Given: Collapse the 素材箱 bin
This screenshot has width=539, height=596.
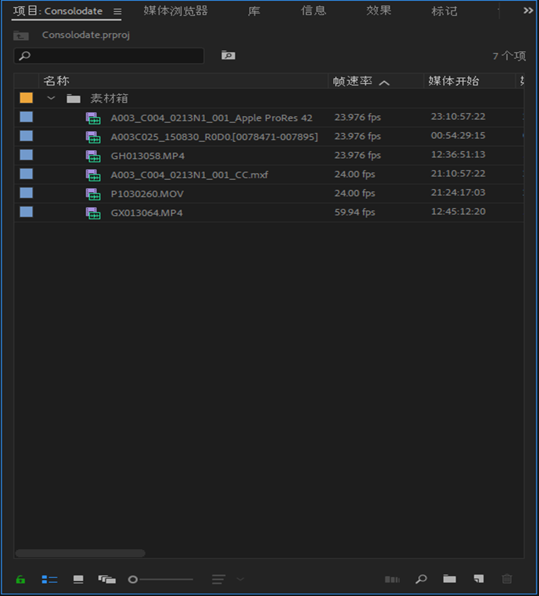Looking at the screenshot, I should 50,98.
